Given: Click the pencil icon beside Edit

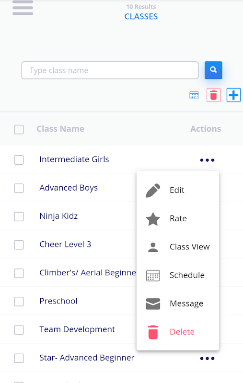Looking at the screenshot, I should tap(153, 190).
